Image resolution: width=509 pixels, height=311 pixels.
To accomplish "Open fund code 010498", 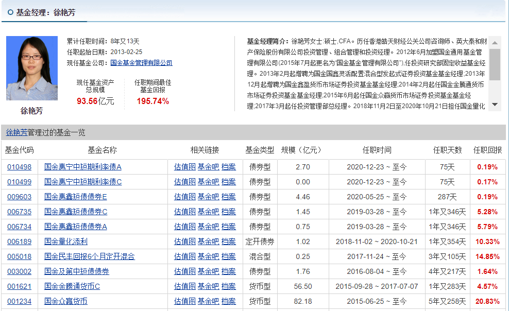I will point(19,167).
